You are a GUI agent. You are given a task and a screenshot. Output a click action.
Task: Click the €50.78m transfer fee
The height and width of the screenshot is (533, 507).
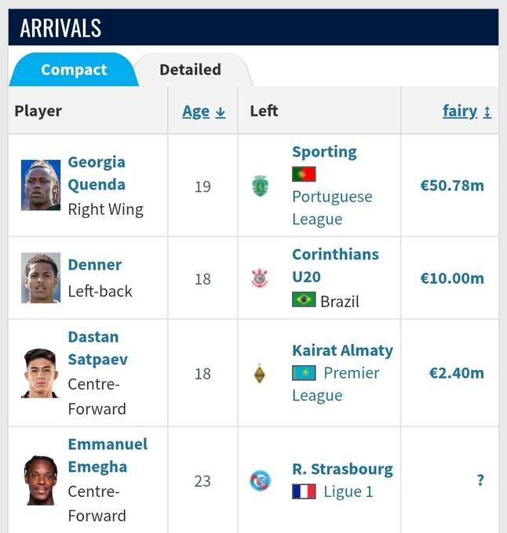(x=452, y=186)
